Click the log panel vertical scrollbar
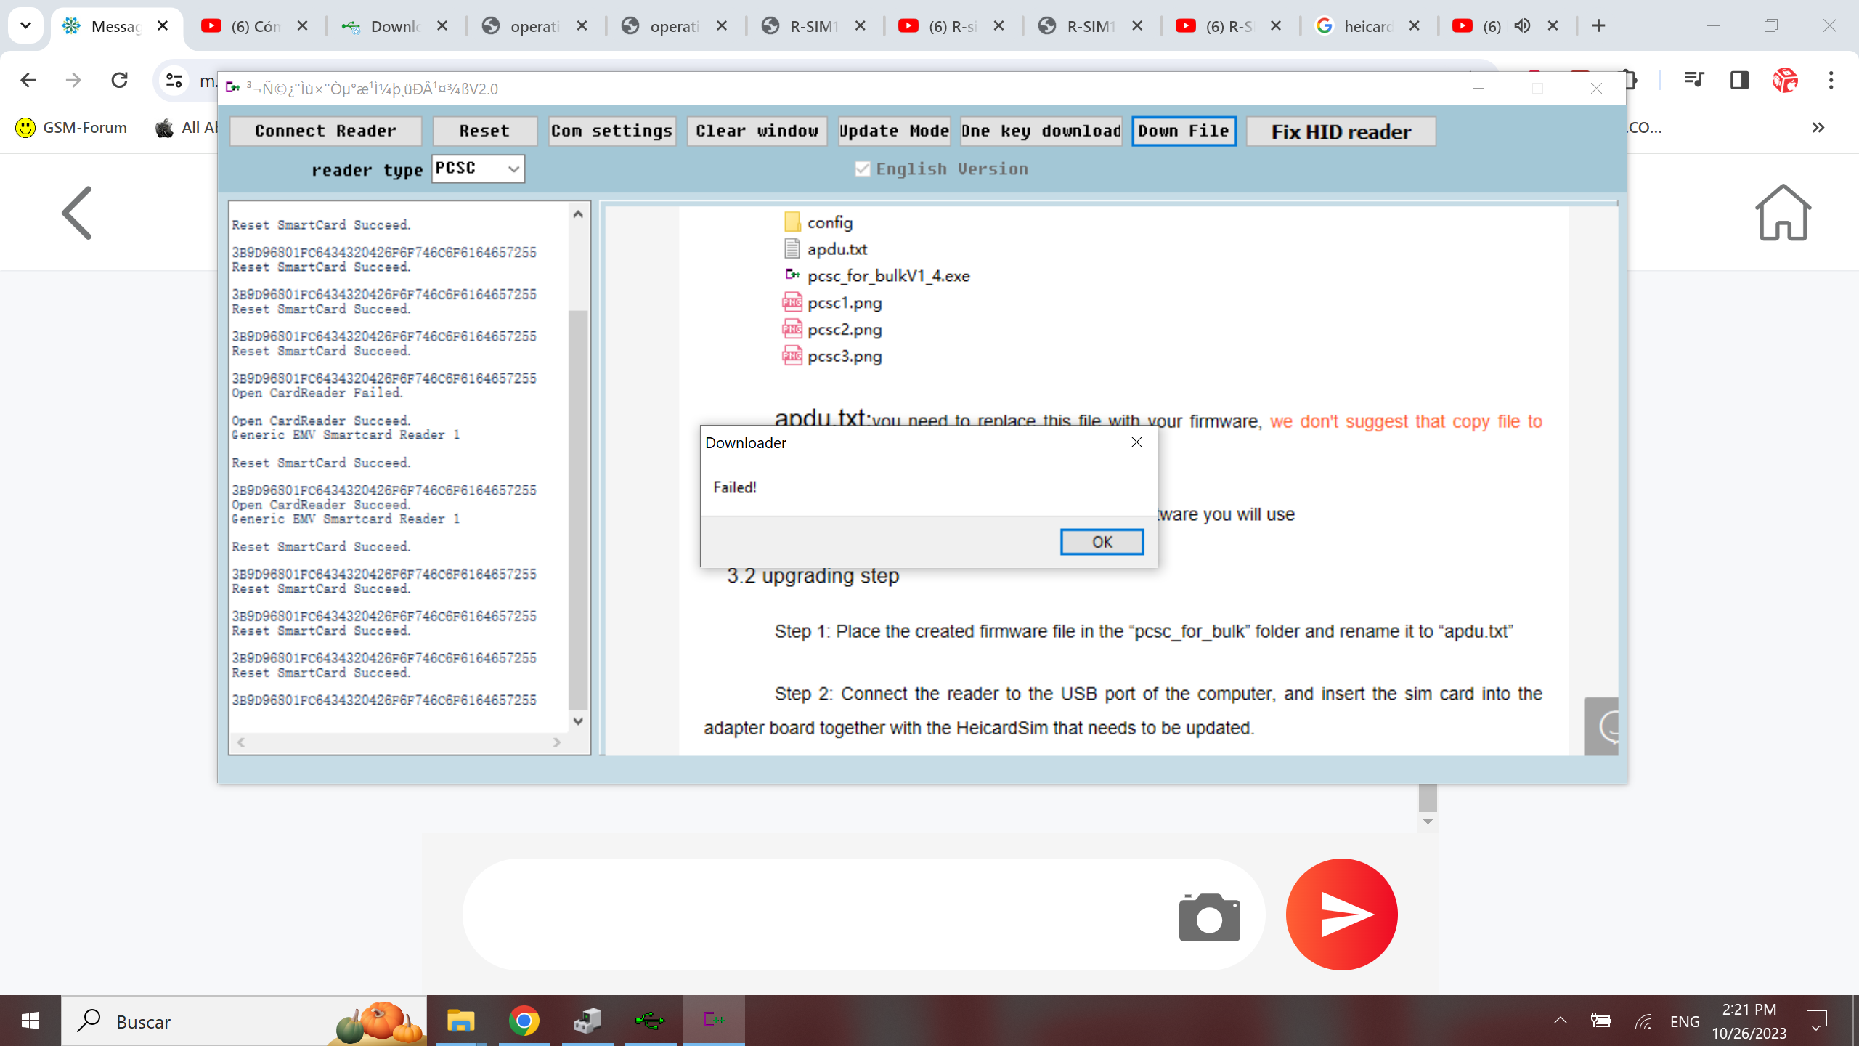 click(578, 508)
